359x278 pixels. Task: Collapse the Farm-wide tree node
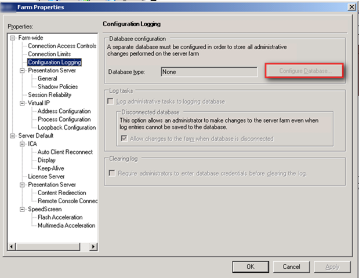[13, 38]
